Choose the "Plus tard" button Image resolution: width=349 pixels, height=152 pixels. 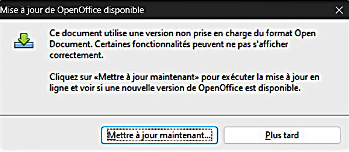[282, 135]
